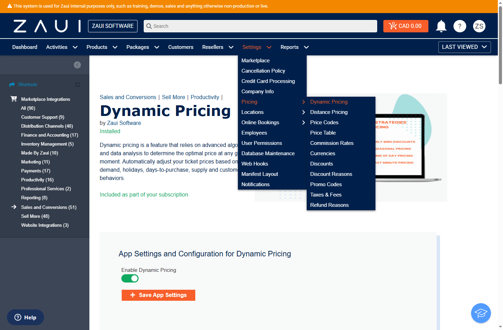Click the Marketplace Integrations cart icon
This screenshot has width=503, height=330.
pos(14,99)
